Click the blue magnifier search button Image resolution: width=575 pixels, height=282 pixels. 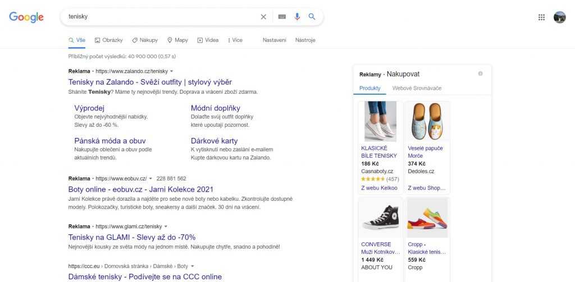click(x=312, y=17)
